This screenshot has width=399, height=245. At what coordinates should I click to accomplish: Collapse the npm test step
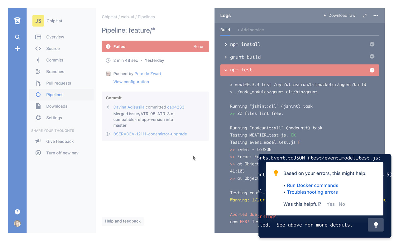(x=226, y=70)
